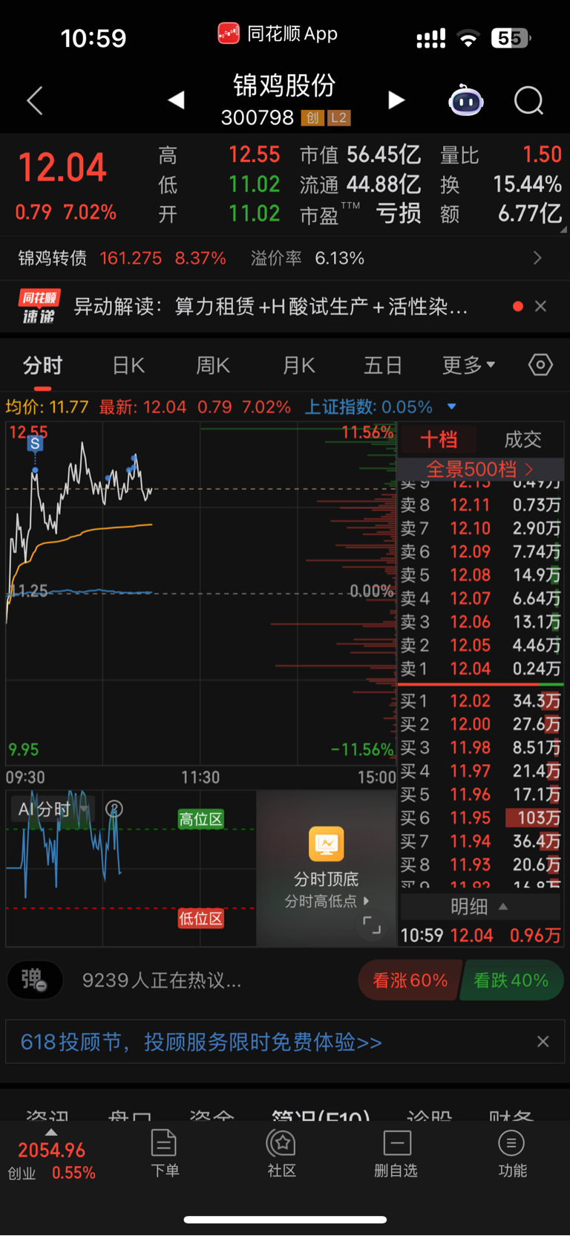Switch to 日K chart tab
This screenshot has height=1236, width=570.
tap(128, 365)
